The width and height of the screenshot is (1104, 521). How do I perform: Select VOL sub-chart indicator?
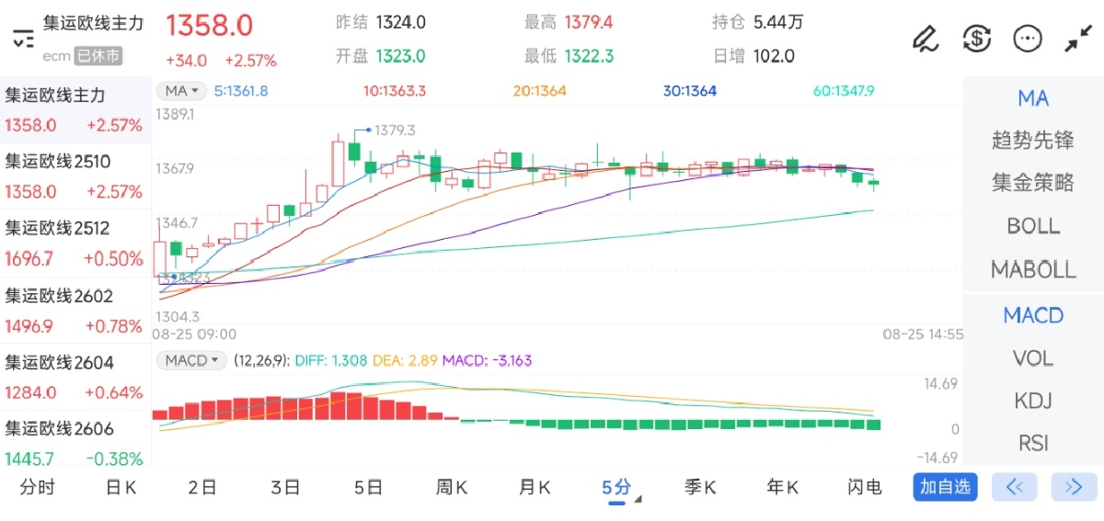tap(1033, 358)
